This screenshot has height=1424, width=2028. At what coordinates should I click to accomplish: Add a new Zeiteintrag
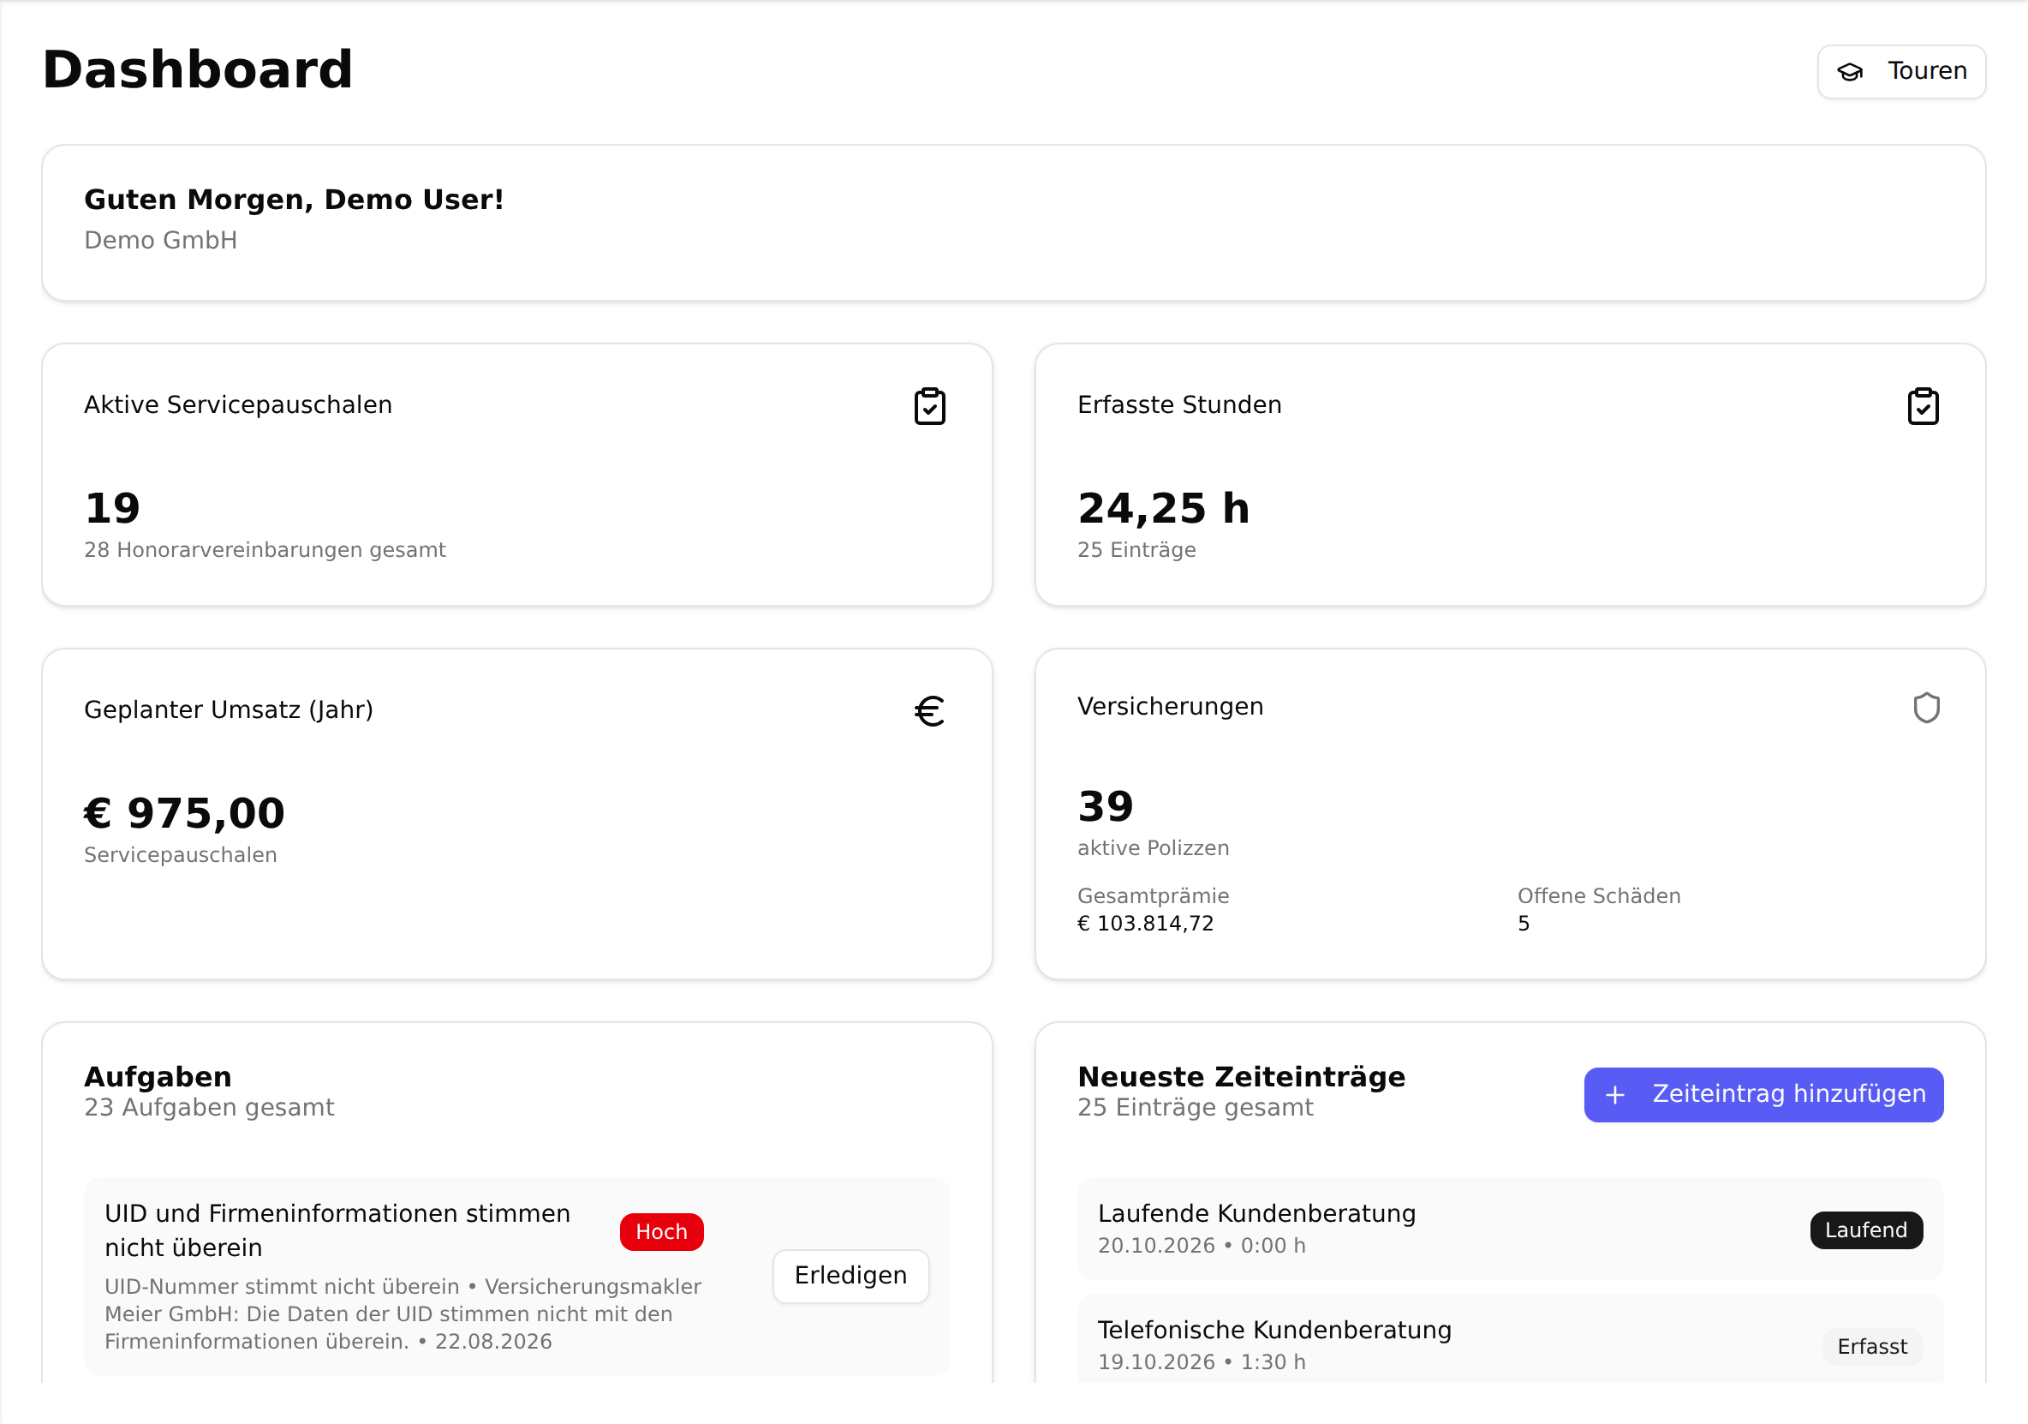pyautogui.click(x=1763, y=1095)
